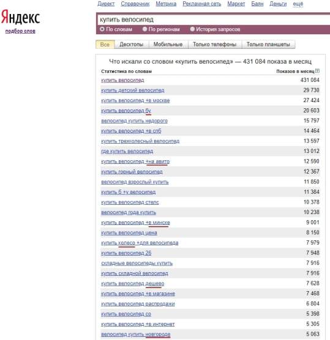330x340 pixels.
Task: Click the где купить велосипед link
Action: coord(127,152)
